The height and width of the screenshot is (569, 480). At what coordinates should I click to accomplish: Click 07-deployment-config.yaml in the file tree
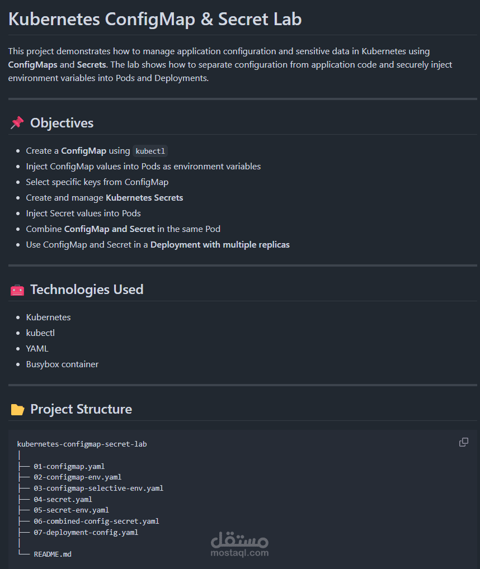pyautogui.click(x=86, y=532)
